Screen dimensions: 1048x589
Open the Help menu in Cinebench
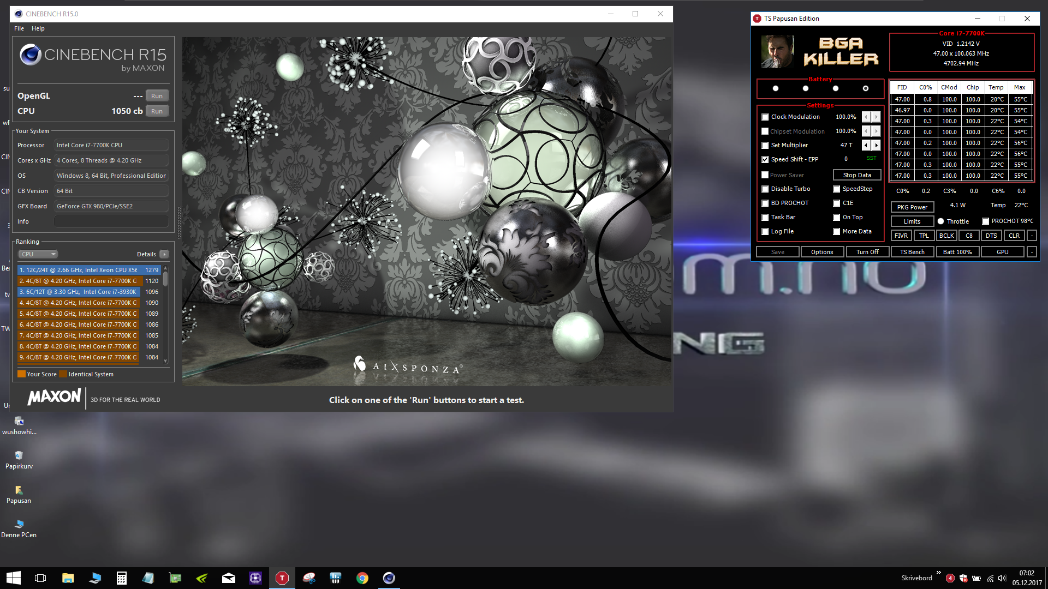(38, 28)
